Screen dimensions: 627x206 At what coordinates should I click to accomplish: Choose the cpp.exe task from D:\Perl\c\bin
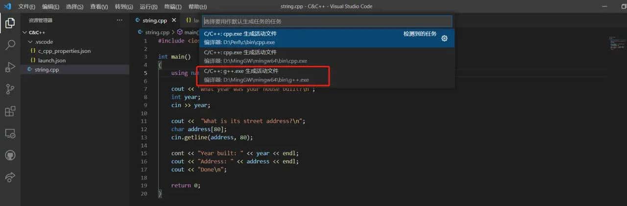point(327,38)
